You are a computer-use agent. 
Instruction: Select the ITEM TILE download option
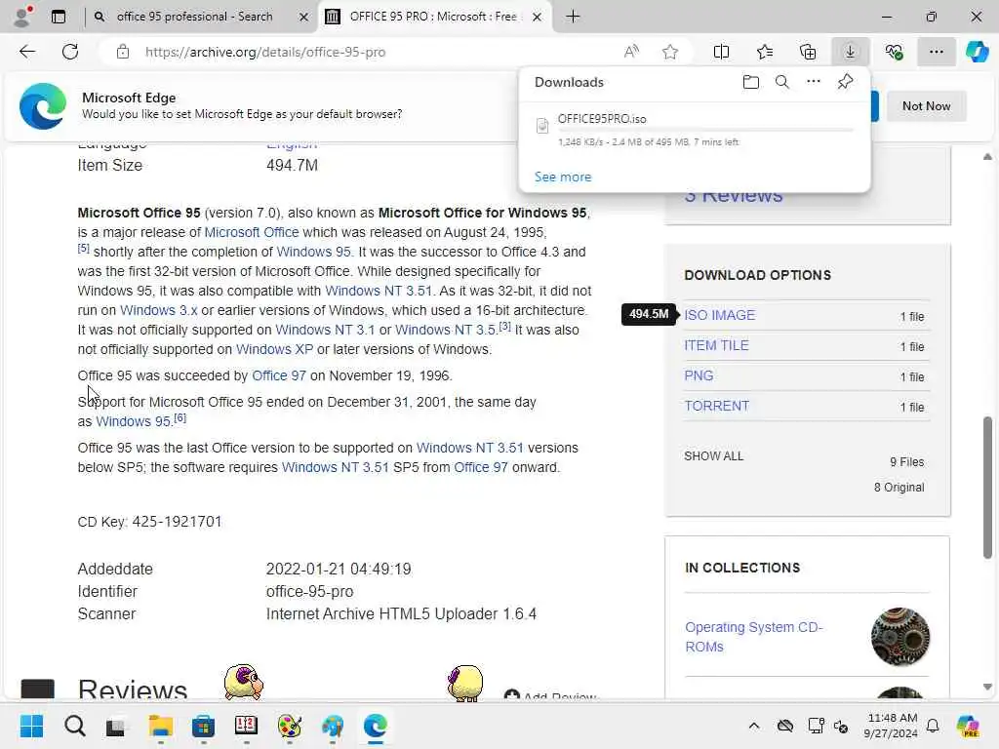point(716,345)
